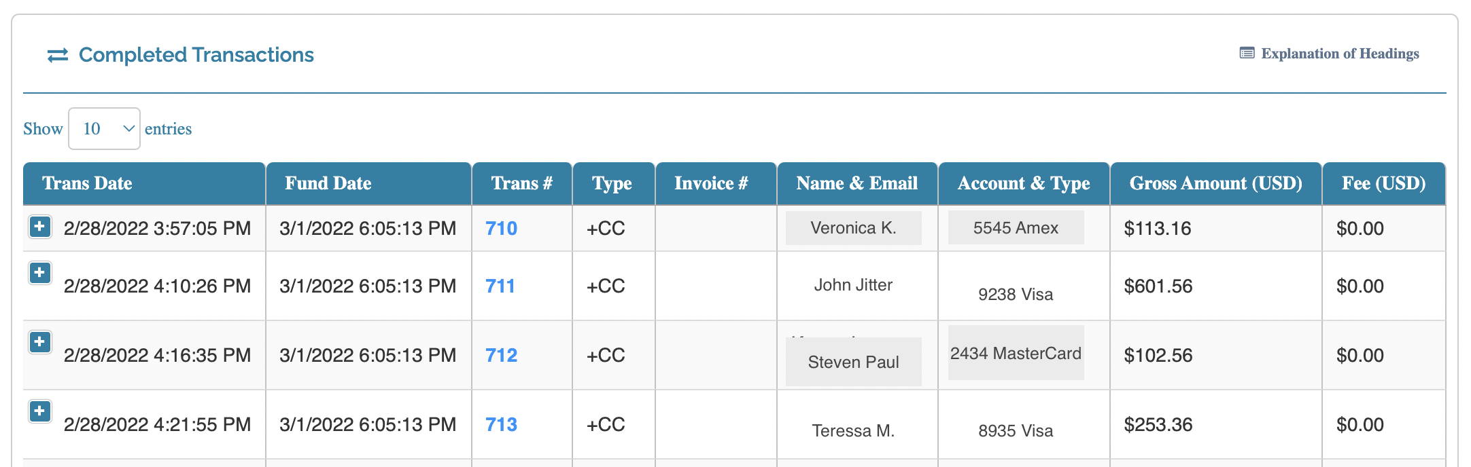Select transaction 713 link
This screenshot has height=467, width=1471.
point(501,424)
